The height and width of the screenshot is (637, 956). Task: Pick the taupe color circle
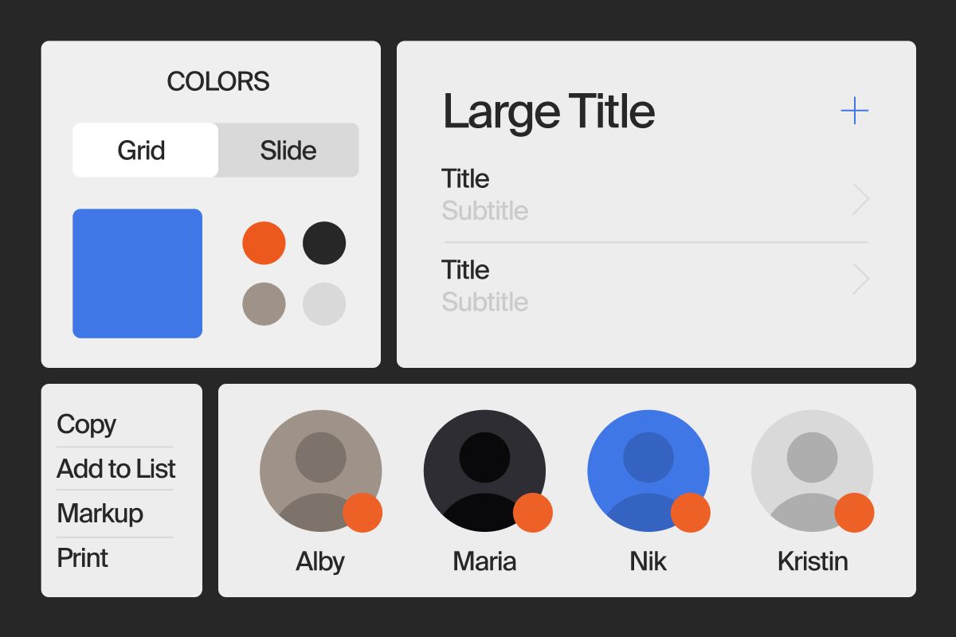(264, 304)
